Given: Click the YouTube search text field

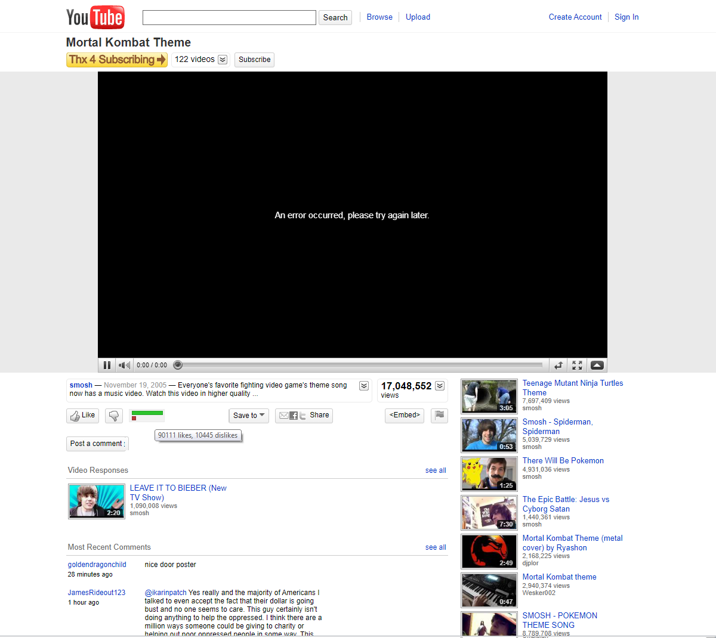Looking at the screenshot, I should click(x=229, y=18).
